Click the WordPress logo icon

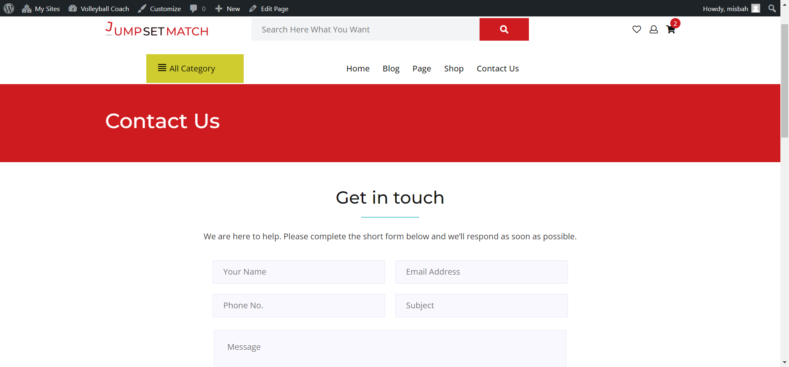coord(9,9)
